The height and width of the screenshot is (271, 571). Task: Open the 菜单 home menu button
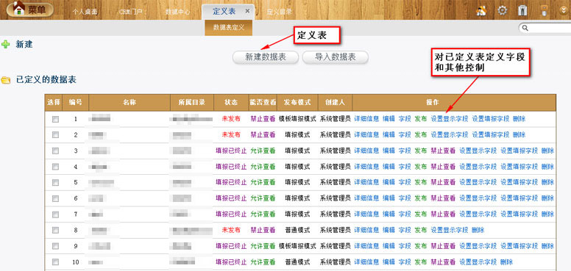click(30, 9)
